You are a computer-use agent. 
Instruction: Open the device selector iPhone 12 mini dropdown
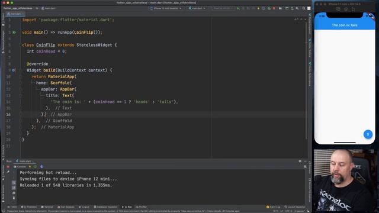(x=166, y=8)
